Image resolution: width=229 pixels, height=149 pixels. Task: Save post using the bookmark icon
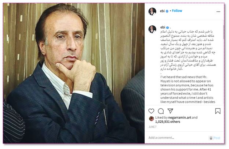218,111
